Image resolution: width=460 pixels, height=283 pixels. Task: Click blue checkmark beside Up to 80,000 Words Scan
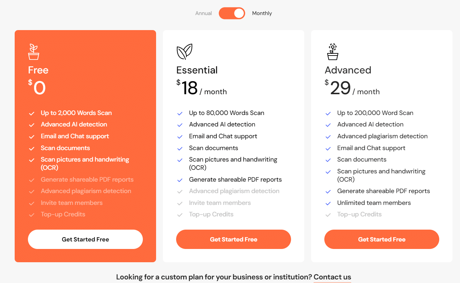[180, 113]
